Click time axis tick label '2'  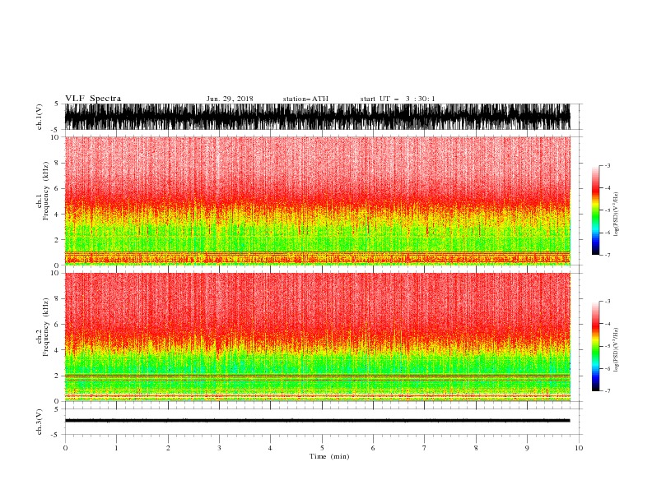[x=168, y=448]
